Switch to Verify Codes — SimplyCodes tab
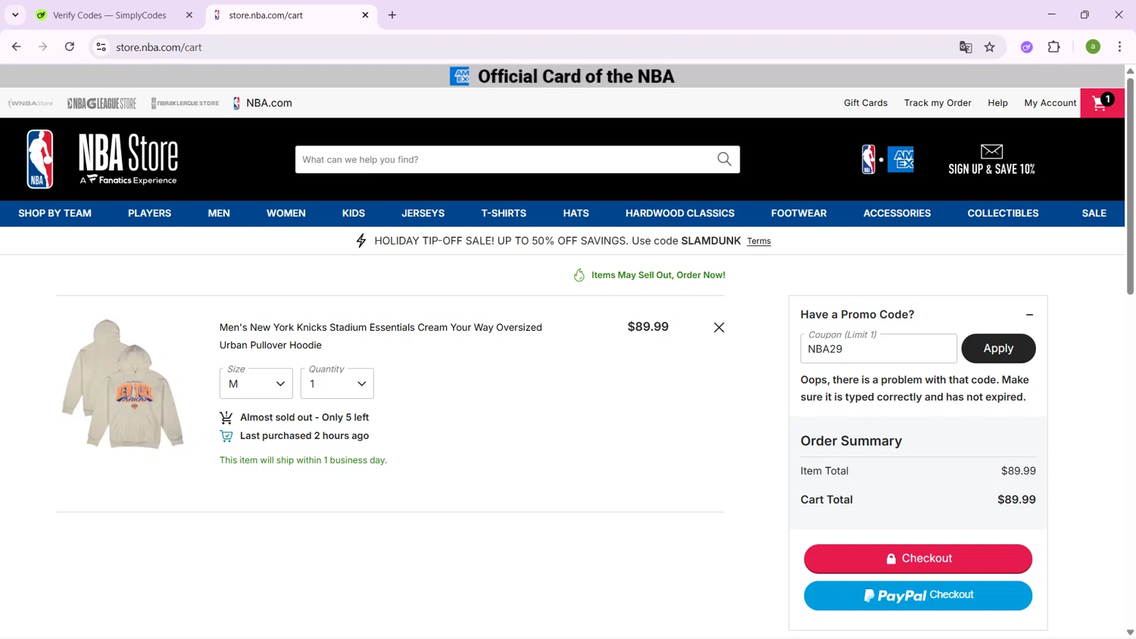 pyautogui.click(x=110, y=15)
